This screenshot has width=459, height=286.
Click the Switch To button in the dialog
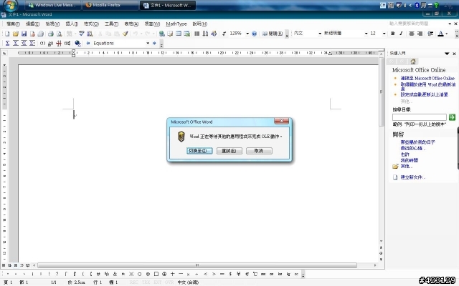tap(199, 151)
